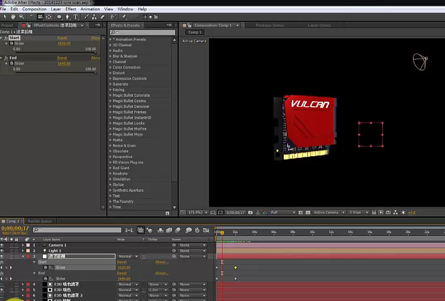
Task: Select the Horizontal Type tool
Action: [x=75, y=17]
